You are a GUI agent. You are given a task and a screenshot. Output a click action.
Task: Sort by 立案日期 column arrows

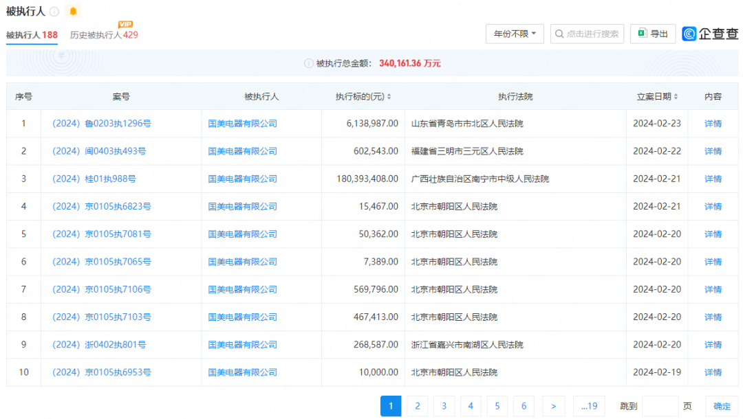pos(676,97)
